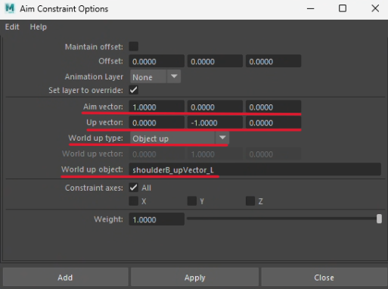Enable the Z constraint axis checkbox
This screenshot has width=388, height=289.
click(x=250, y=201)
